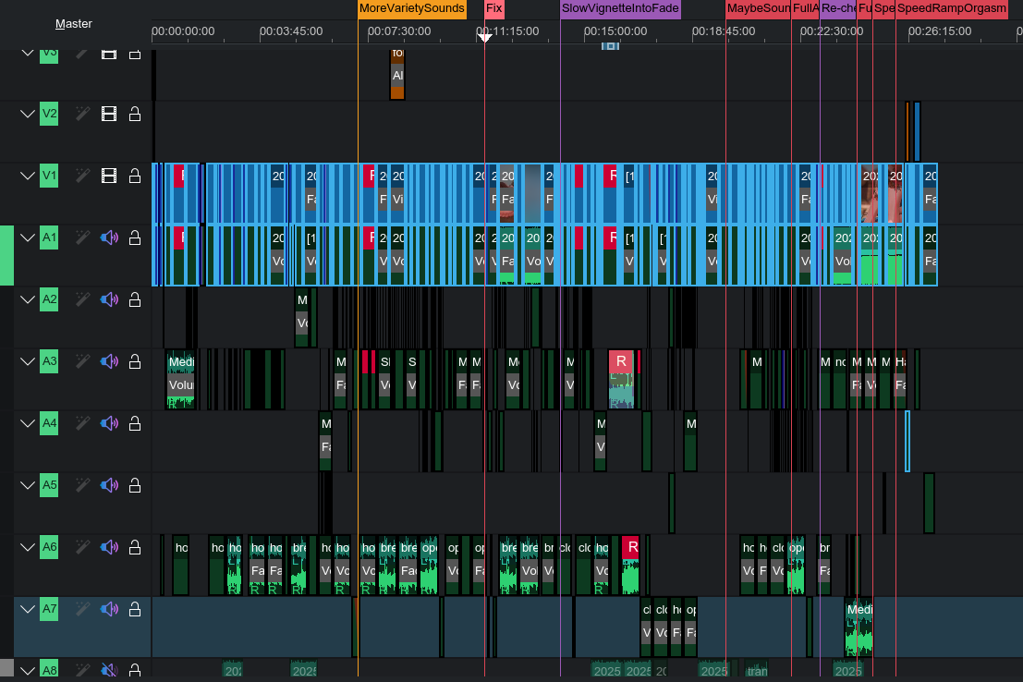Select the A1 track label
The height and width of the screenshot is (682, 1023).
tap(49, 237)
